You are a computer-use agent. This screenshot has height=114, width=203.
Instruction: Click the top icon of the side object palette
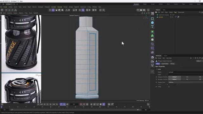(x=152, y=13)
